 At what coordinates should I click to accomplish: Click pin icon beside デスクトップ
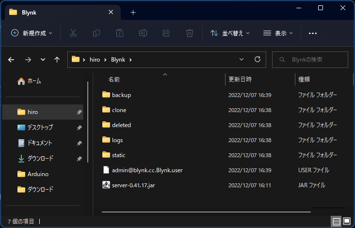tap(79, 128)
